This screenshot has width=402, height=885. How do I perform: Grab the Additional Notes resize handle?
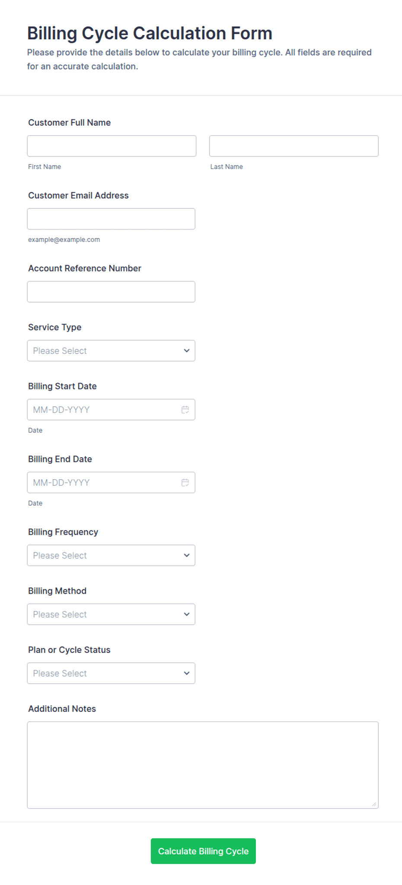pyautogui.click(x=374, y=804)
